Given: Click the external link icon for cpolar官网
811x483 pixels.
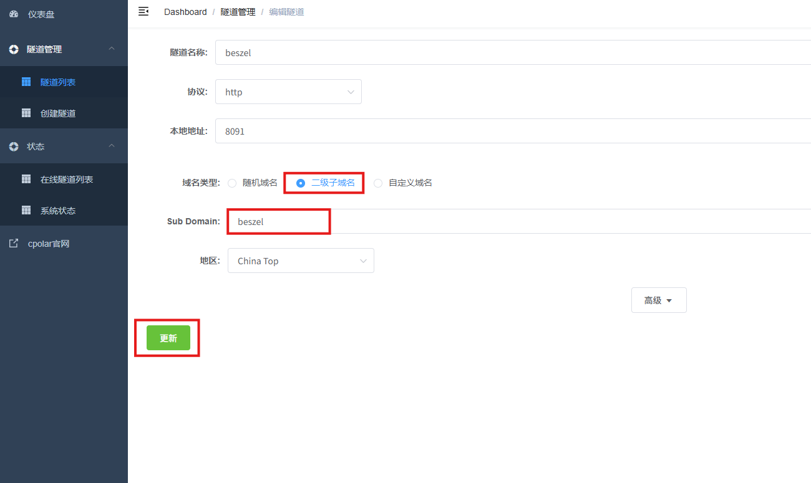Looking at the screenshot, I should (14, 244).
